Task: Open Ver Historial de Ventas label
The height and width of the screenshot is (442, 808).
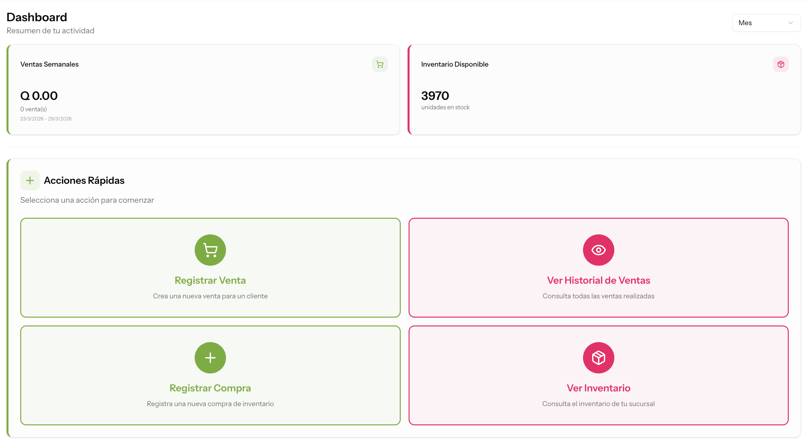Action: click(599, 280)
